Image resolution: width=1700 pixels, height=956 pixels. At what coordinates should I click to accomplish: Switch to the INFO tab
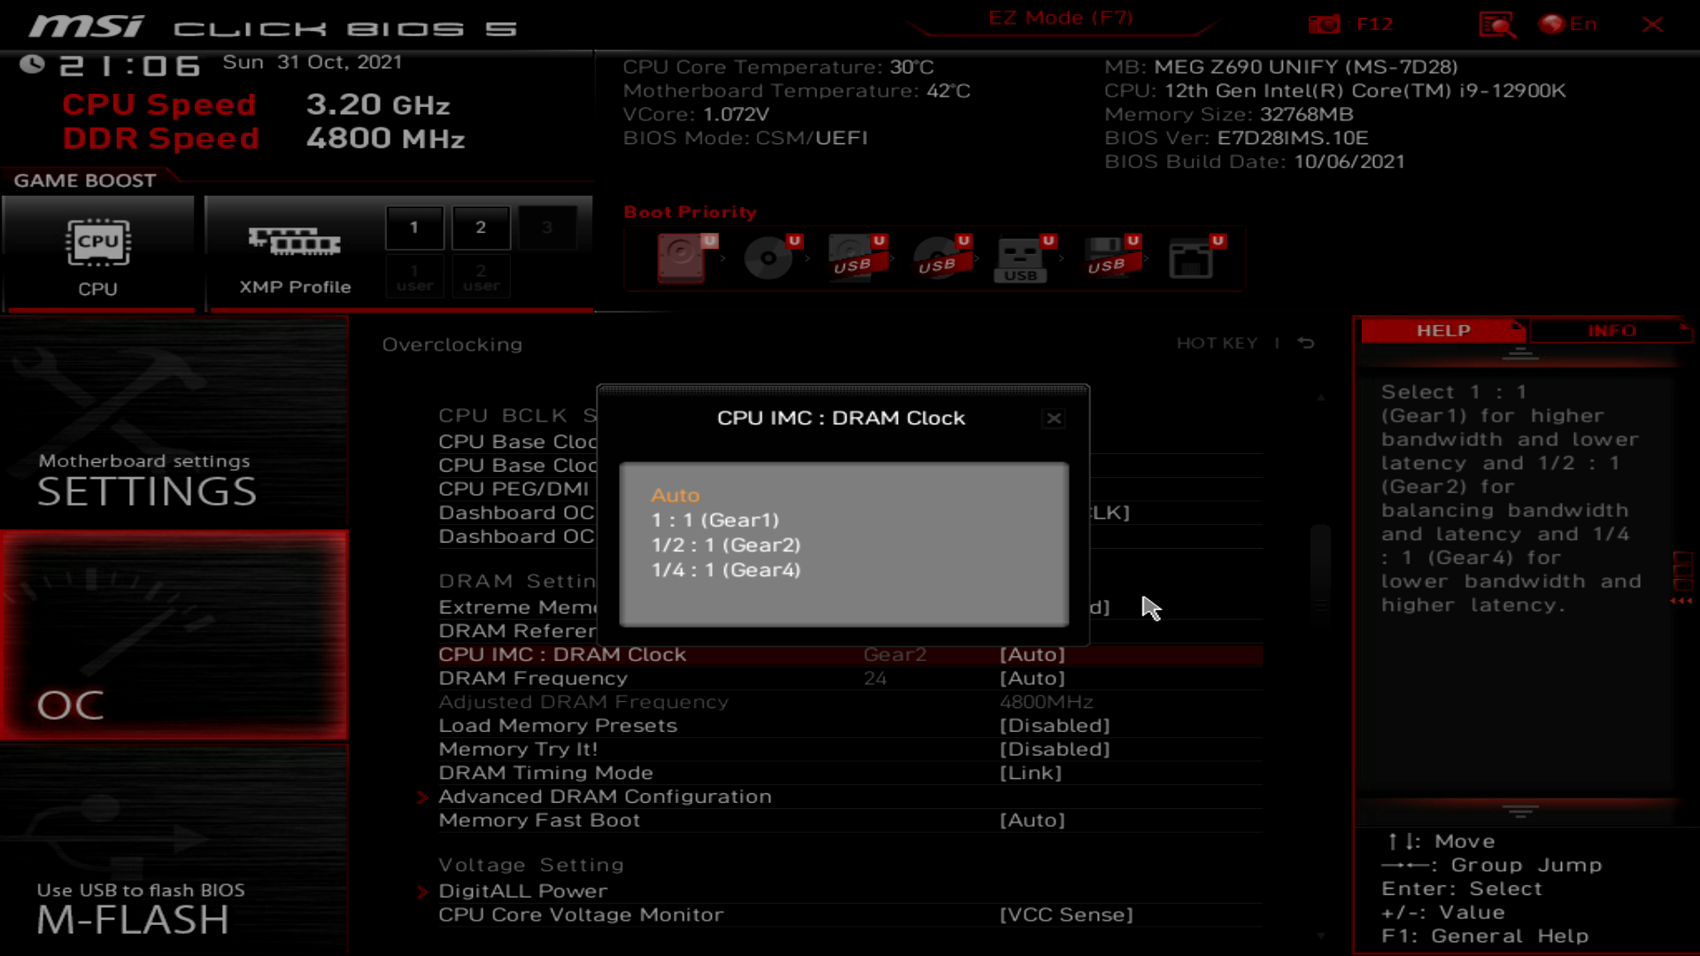coord(1611,330)
